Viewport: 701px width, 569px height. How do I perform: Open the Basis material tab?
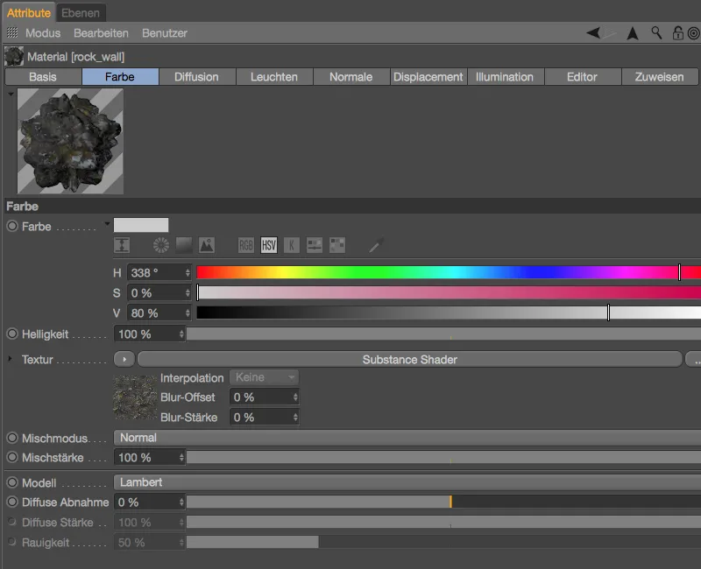click(43, 77)
